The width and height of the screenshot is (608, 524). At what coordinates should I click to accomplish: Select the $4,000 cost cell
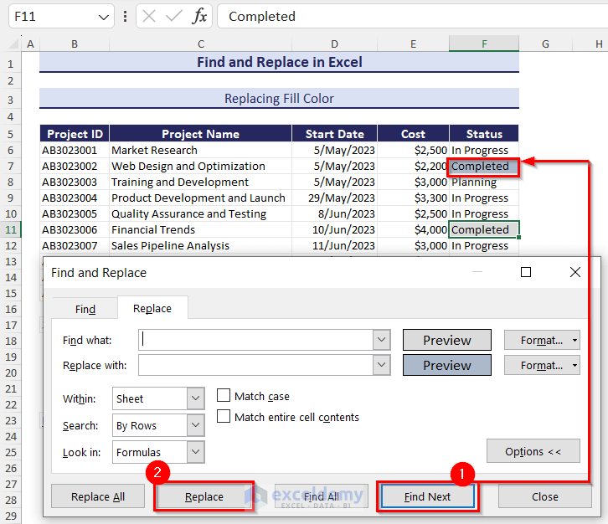click(x=413, y=229)
